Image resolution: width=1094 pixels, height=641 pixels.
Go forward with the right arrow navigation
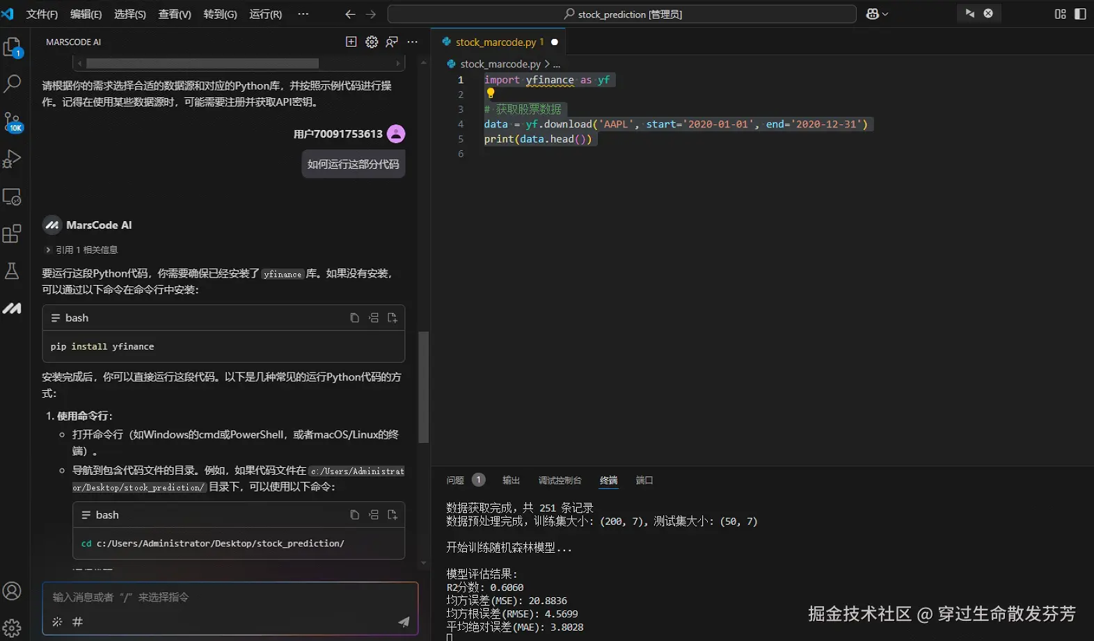coord(371,14)
